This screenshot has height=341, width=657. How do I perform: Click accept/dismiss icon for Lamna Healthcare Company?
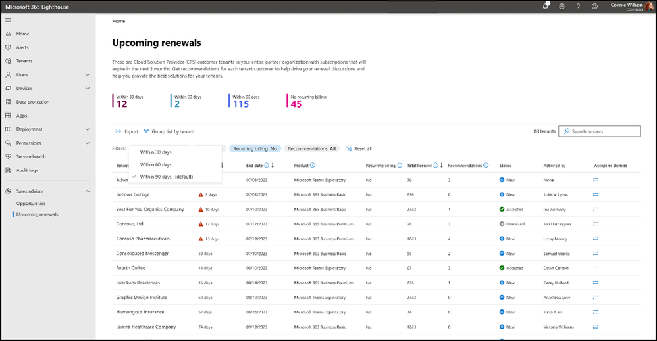(x=596, y=327)
